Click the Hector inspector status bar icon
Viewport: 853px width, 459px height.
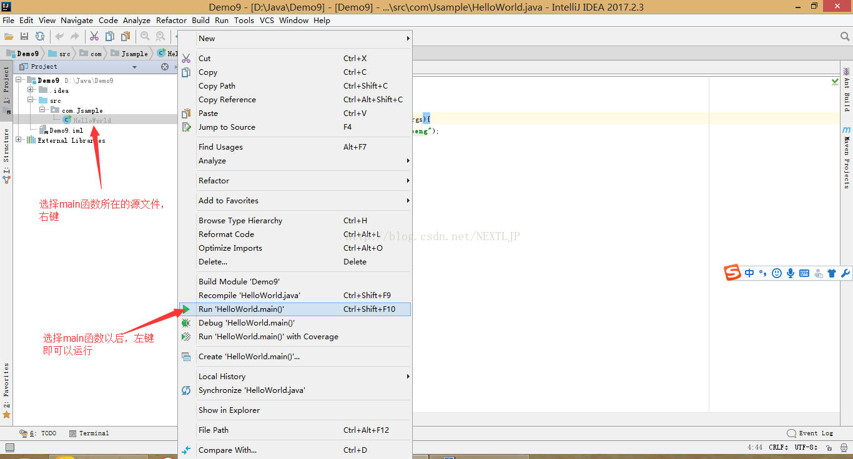point(843,448)
